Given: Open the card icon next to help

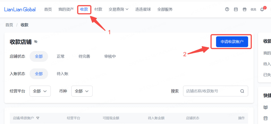Looking at the screenshot, I should [236, 10].
